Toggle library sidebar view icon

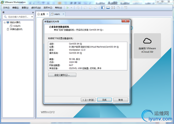(x=103, y=8)
